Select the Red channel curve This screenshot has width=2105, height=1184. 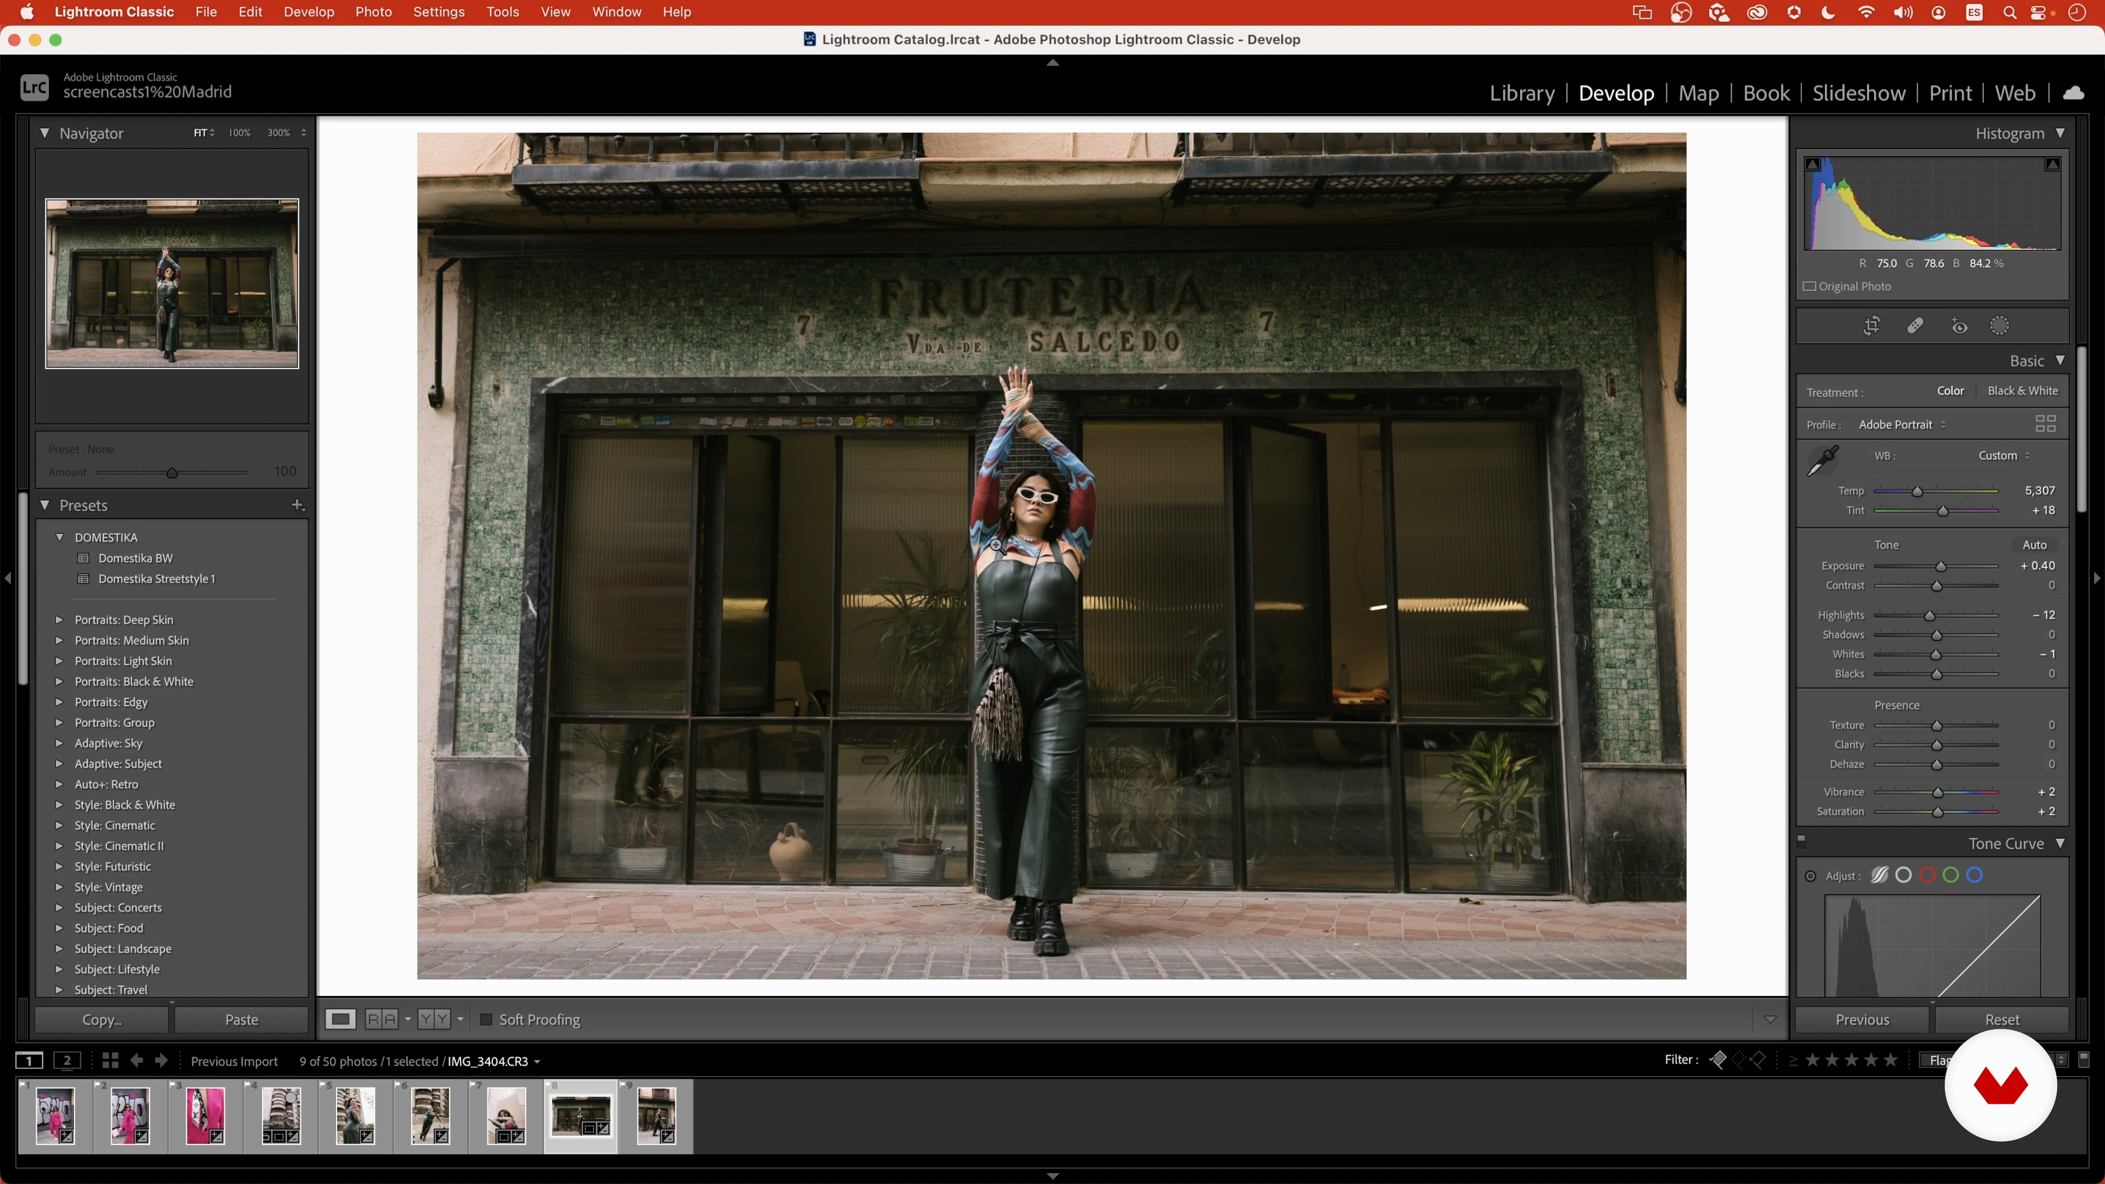click(1927, 875)
